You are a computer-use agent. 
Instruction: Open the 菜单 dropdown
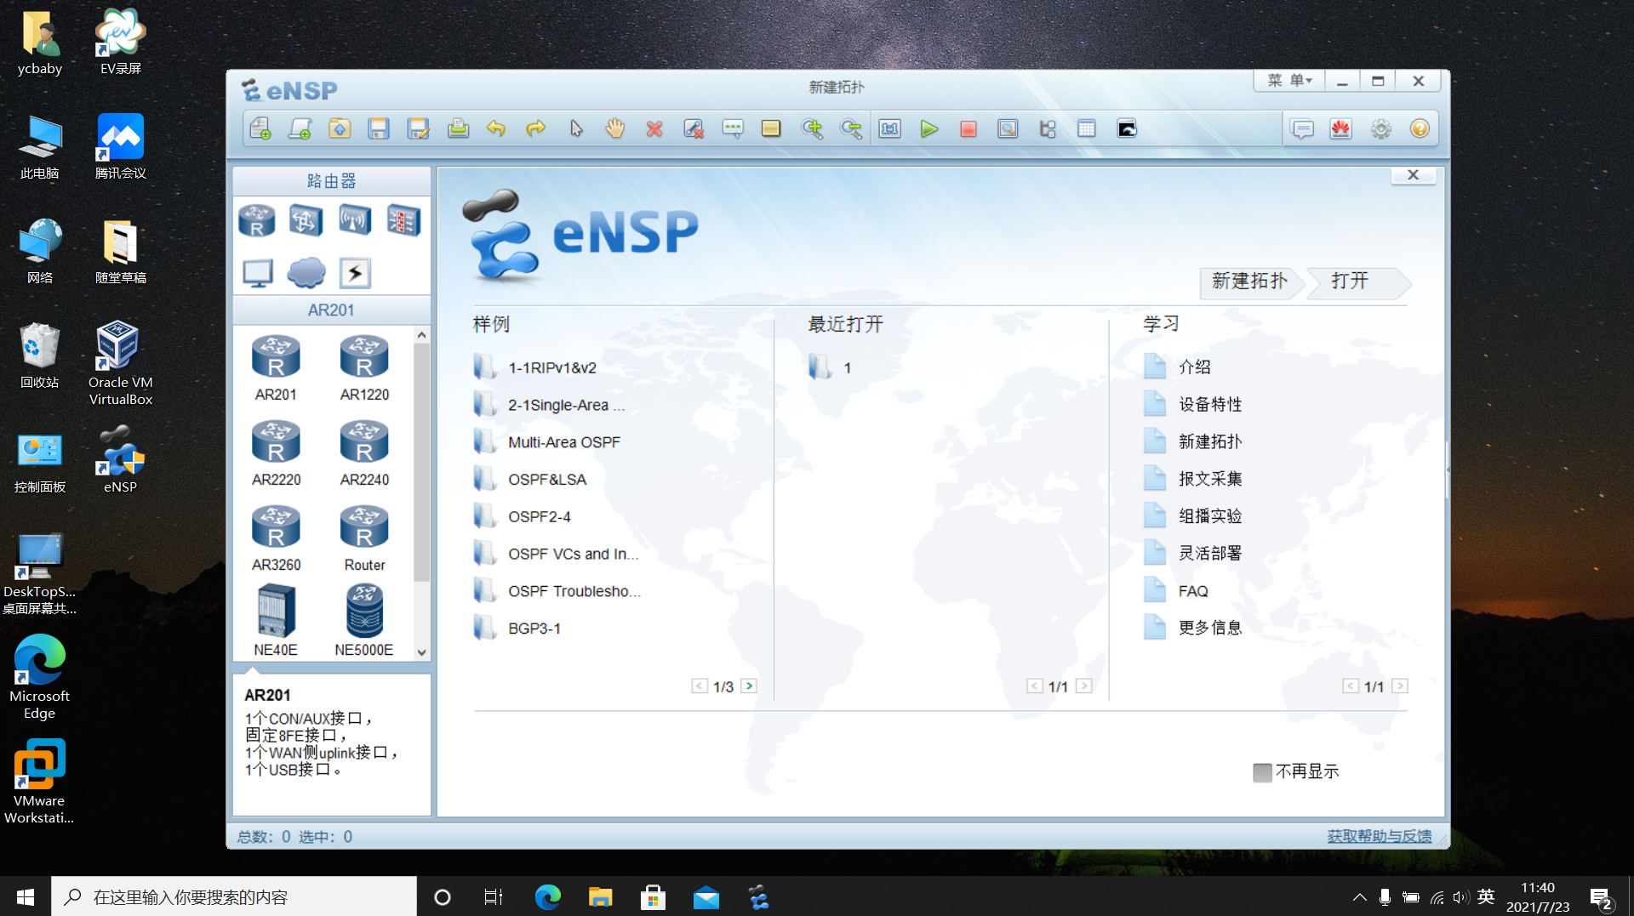tap(1288, 80)
